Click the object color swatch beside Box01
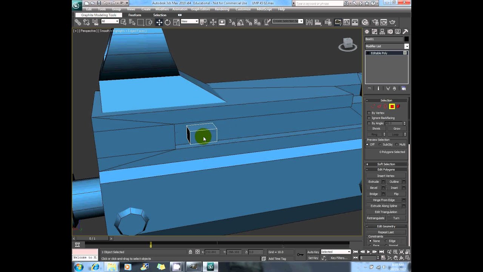Image resolution: width=483 pixels, height=272 pixels. pos(406,39)
